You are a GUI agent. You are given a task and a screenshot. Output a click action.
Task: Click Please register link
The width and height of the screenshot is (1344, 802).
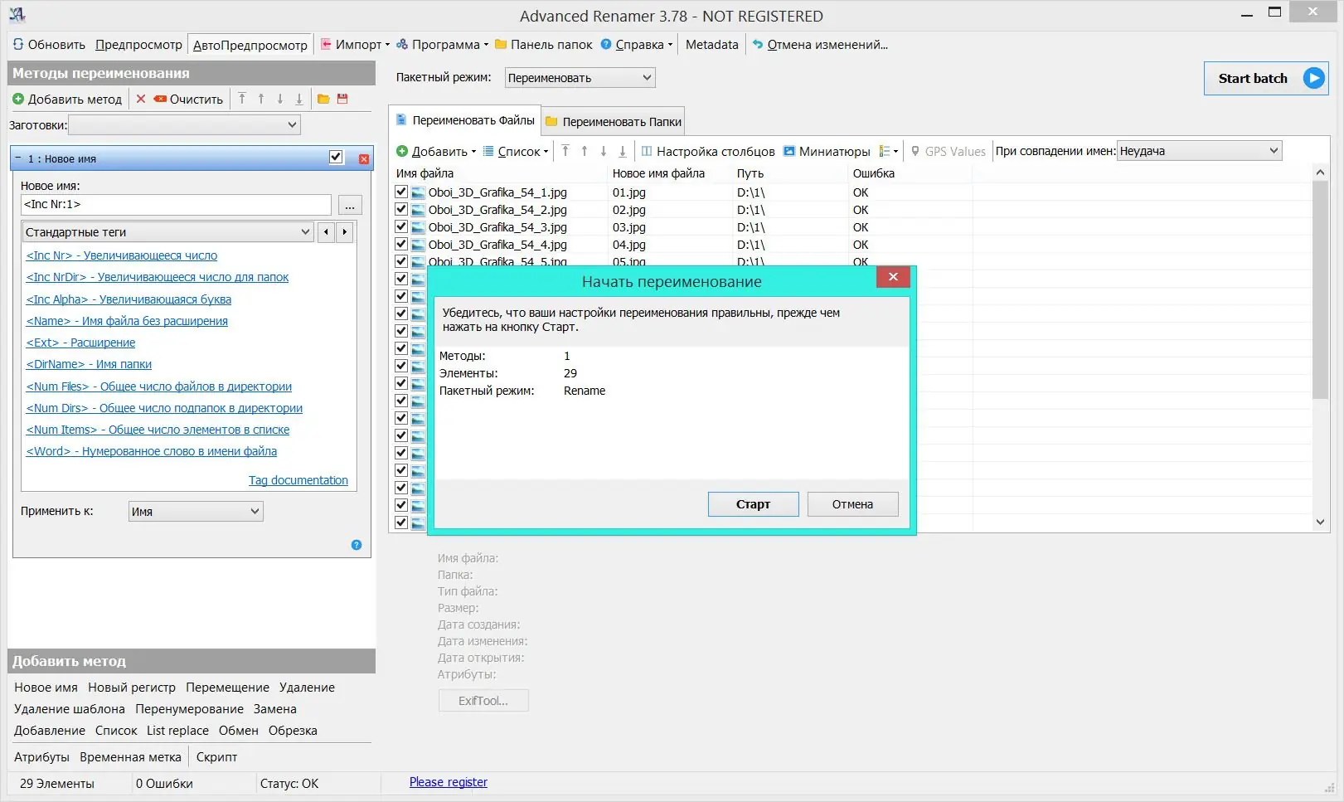[448, 782]
